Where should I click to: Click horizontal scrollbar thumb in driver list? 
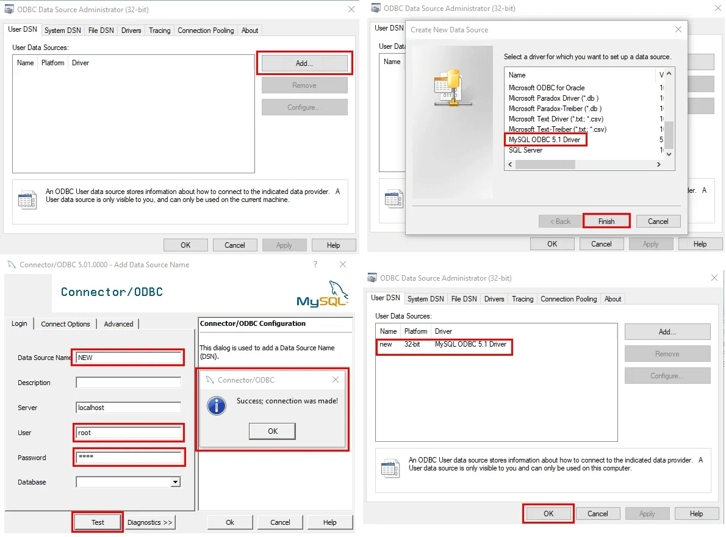tap(545, 165)
